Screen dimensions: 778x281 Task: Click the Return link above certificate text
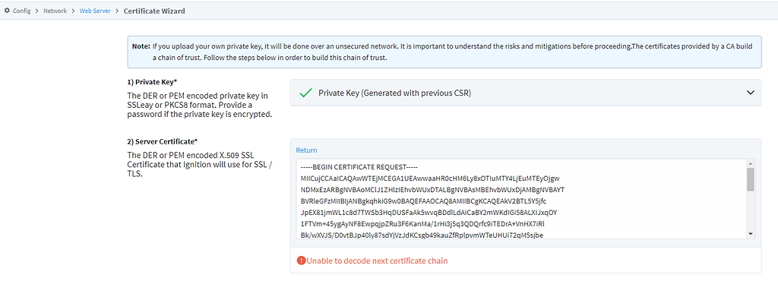[x=306, y=150]
